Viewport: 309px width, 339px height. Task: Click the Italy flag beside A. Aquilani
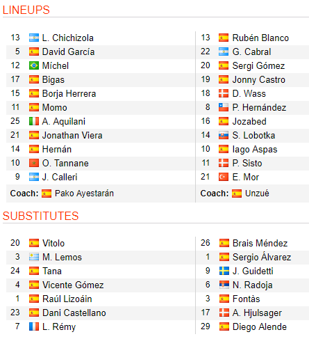click(x=34, y=121)
